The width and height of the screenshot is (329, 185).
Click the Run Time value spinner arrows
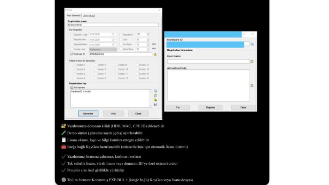click(148, 45)
